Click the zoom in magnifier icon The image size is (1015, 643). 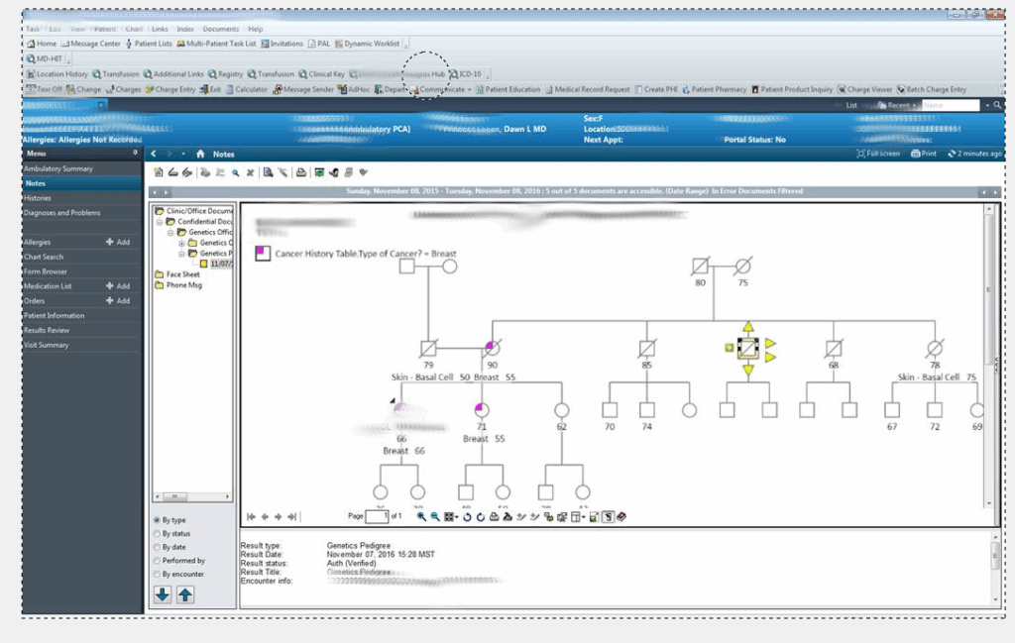click(421, 516)
